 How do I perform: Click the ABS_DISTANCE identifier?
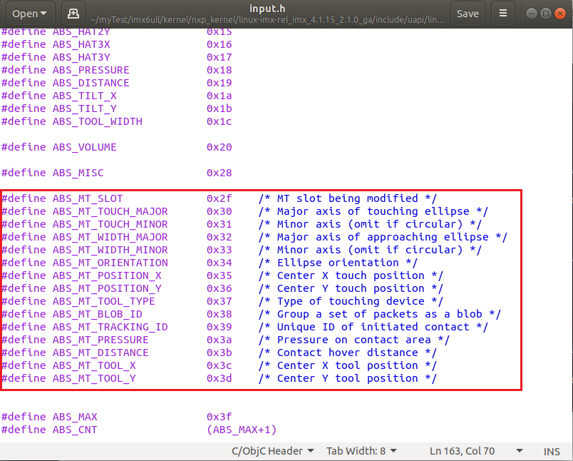click(x=91, y=83)
